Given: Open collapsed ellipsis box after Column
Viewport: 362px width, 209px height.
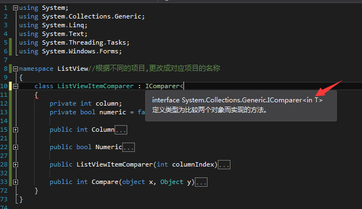Looking at the screenshot, I should point(121,130).
